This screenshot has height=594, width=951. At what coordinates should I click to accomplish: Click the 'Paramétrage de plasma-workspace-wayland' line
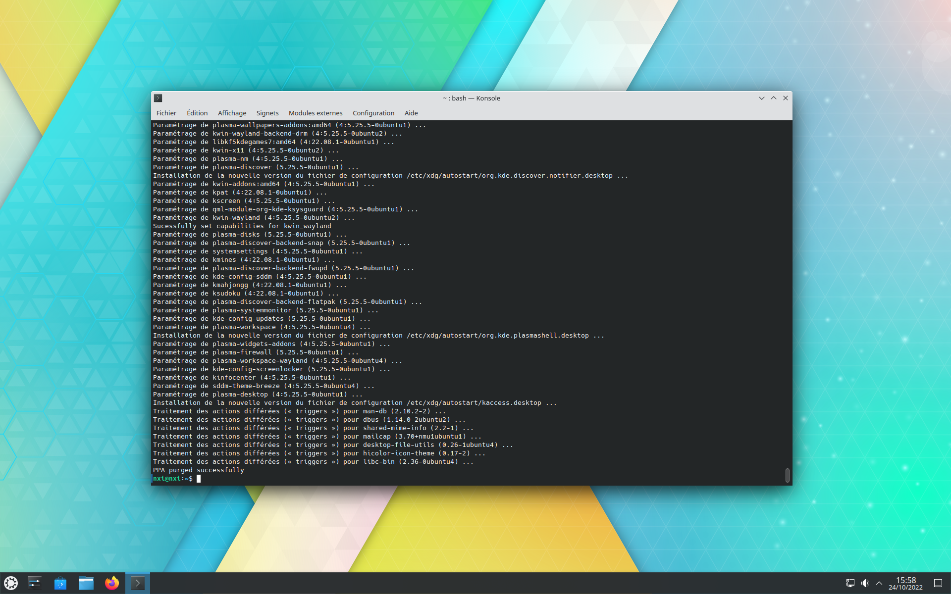point(278,361)
